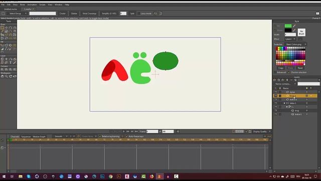Select the Paint Bucket tool
Viewport: 321px width, 181px height.
point(11,45)
